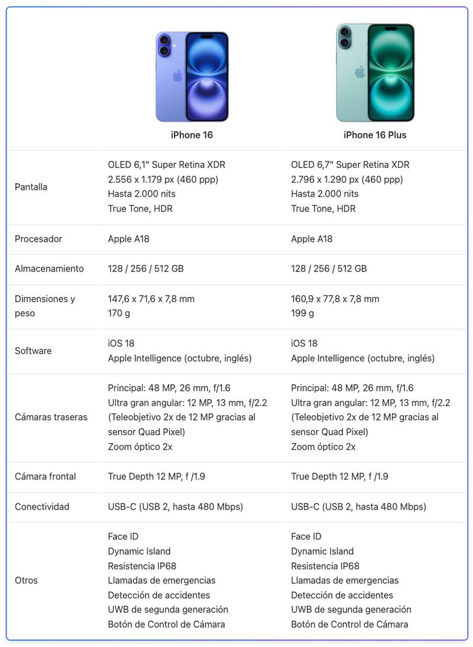
Task: Click the Dimensiones y peso row label
Action: click(x=45, y=306)
